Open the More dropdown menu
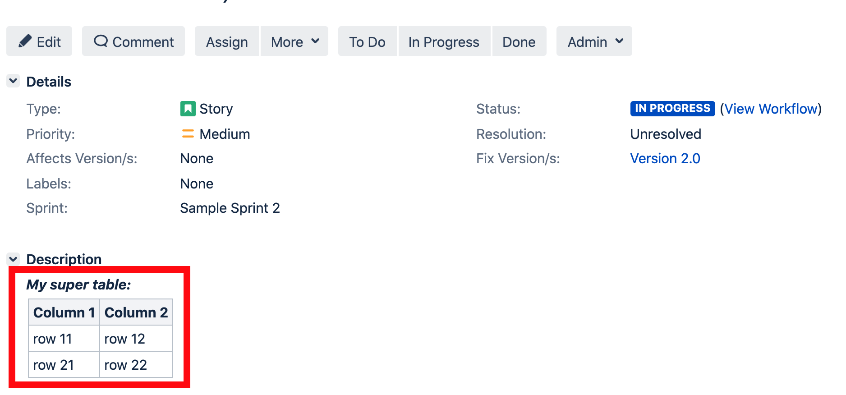 (294, 41)
